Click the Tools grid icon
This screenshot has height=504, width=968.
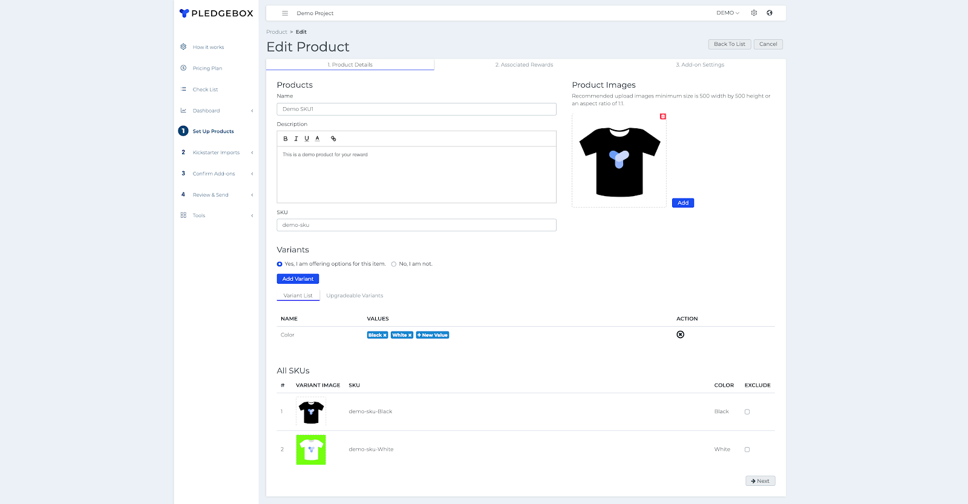183,215
